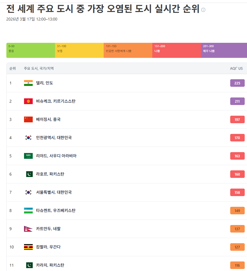Click the info icon beside the ranking title
Image resolution: width=247 pixels, height=271 pixels.
(203, 10)
